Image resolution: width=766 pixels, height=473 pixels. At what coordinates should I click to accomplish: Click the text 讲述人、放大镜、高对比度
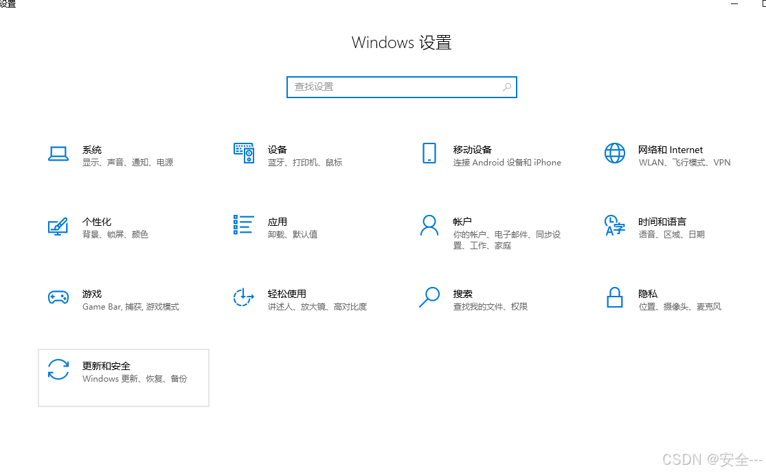317,307
